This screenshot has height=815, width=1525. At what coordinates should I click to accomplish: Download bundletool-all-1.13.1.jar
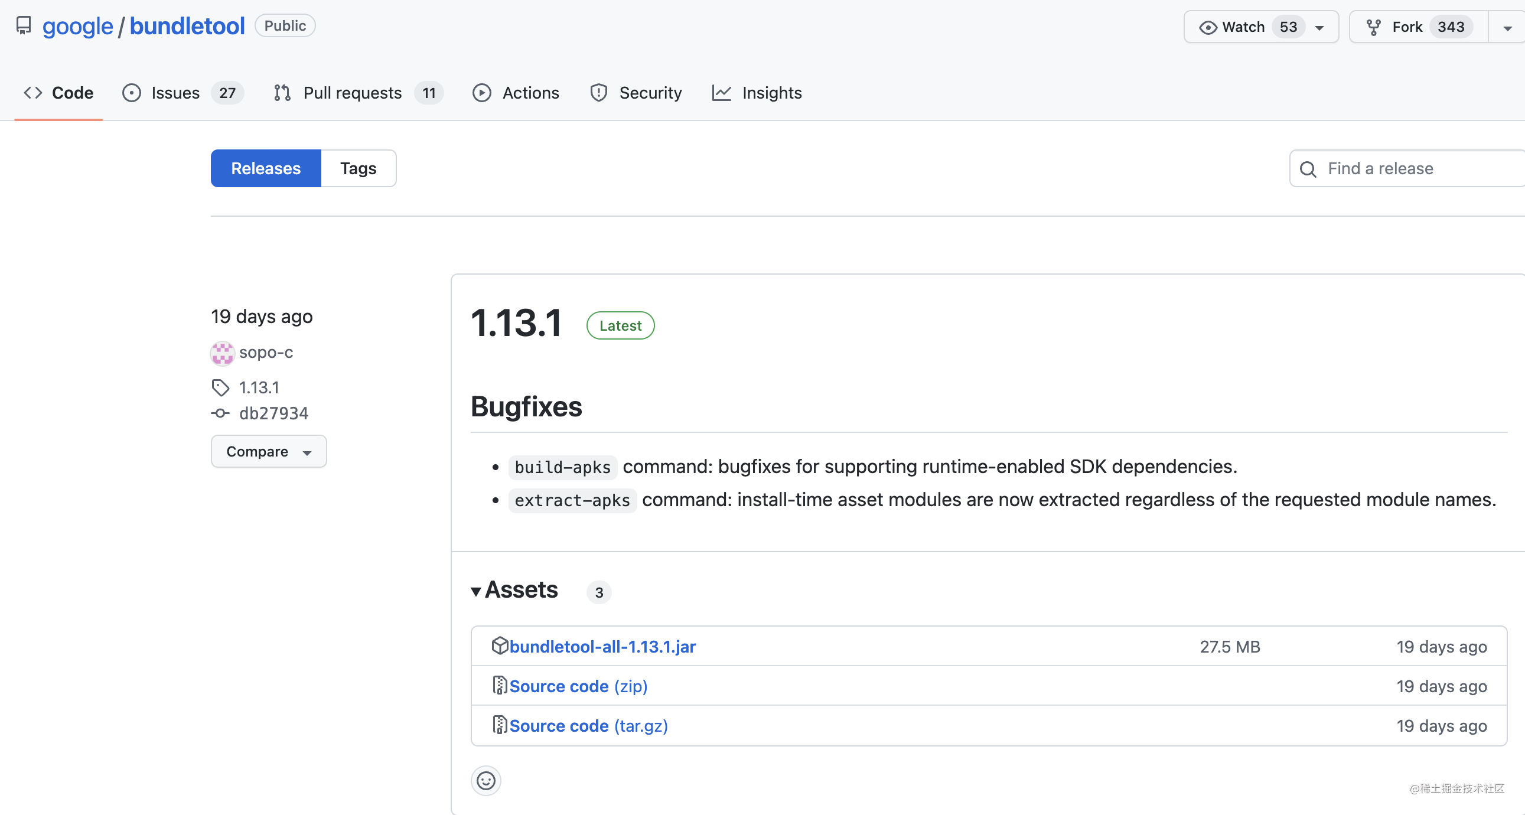[602, 646]
